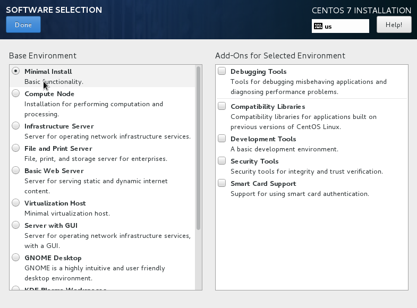Image resolution: width=417 pixels, height=308 pixels.
Task: Select Minimal Install radio button
Action: tap(16, 71)
